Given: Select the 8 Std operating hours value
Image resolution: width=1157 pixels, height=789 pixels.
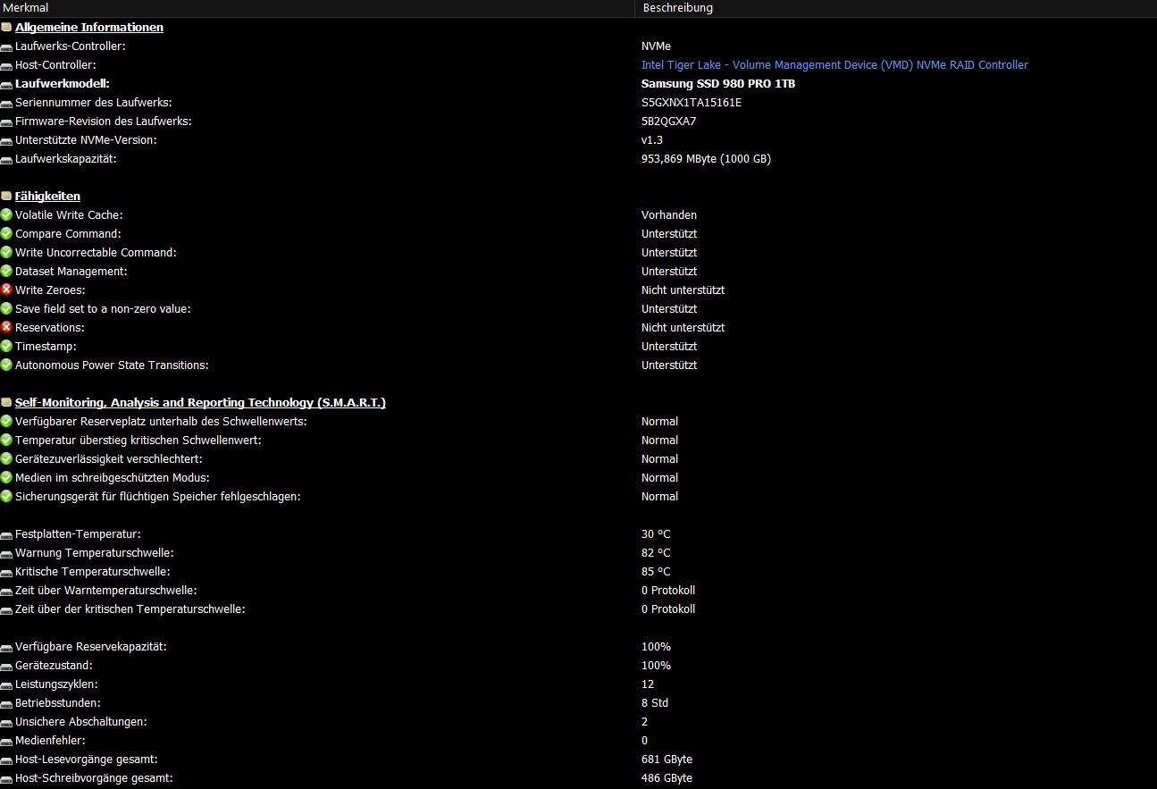Looking at the screenshot, I should pos(655,703).
